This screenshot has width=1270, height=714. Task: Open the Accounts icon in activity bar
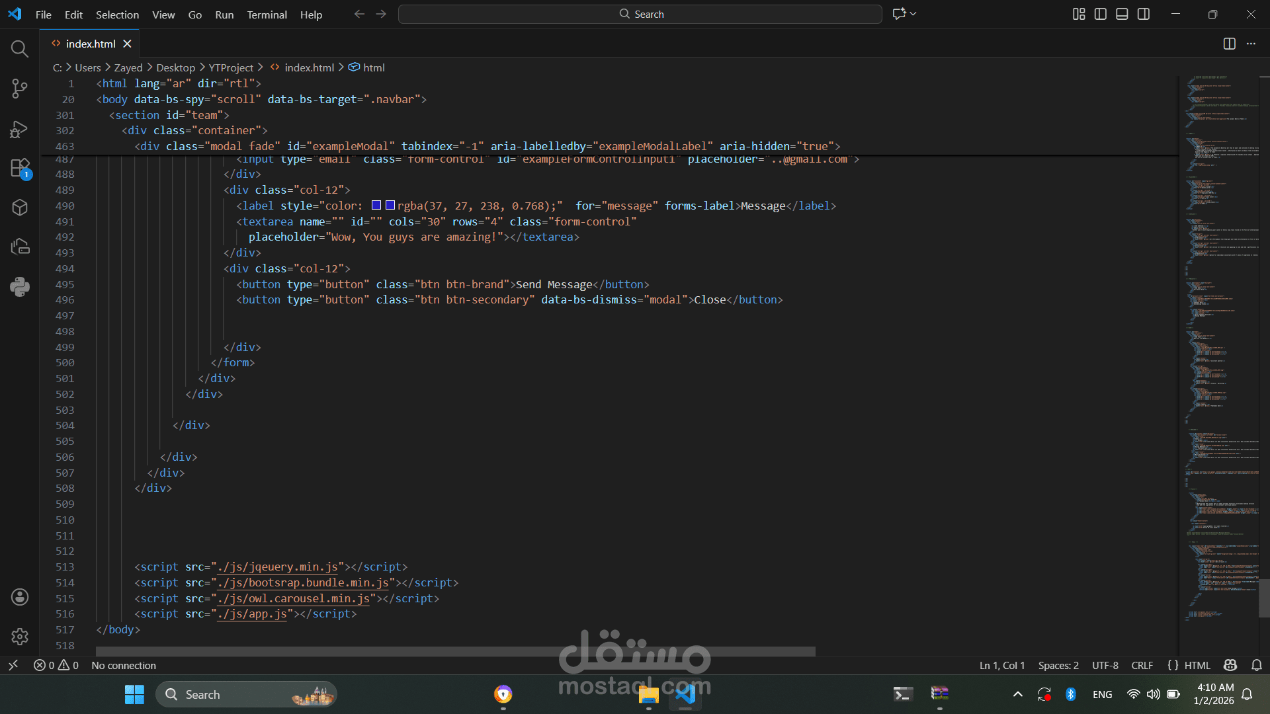point(19,597)
